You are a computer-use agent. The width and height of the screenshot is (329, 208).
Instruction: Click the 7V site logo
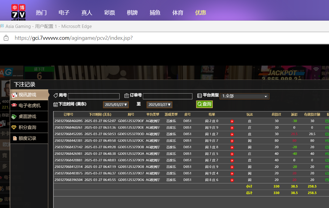pos(18,12)
